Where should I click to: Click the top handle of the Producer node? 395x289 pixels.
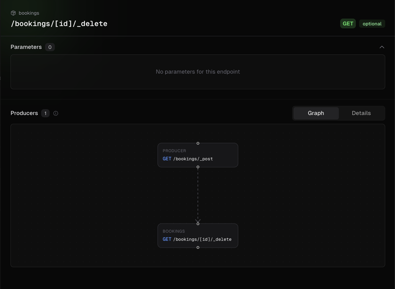coord(198,143)
